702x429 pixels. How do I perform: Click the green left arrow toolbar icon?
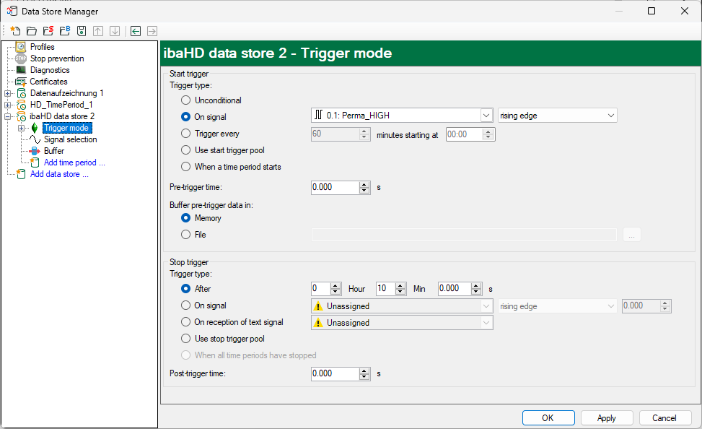tap(136, 31)
